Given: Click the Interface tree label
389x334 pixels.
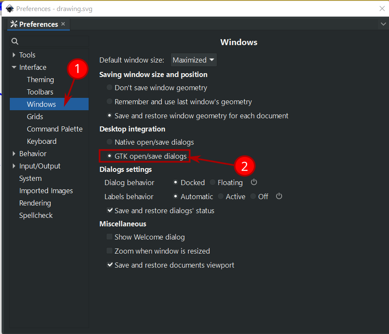Looking at the screenshot, I should tap(33, 67).
